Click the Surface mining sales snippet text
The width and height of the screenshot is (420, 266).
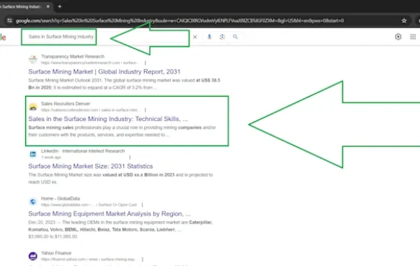tap(122, 131)
